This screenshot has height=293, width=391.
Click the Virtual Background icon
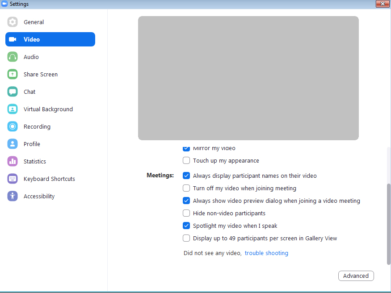13,109
